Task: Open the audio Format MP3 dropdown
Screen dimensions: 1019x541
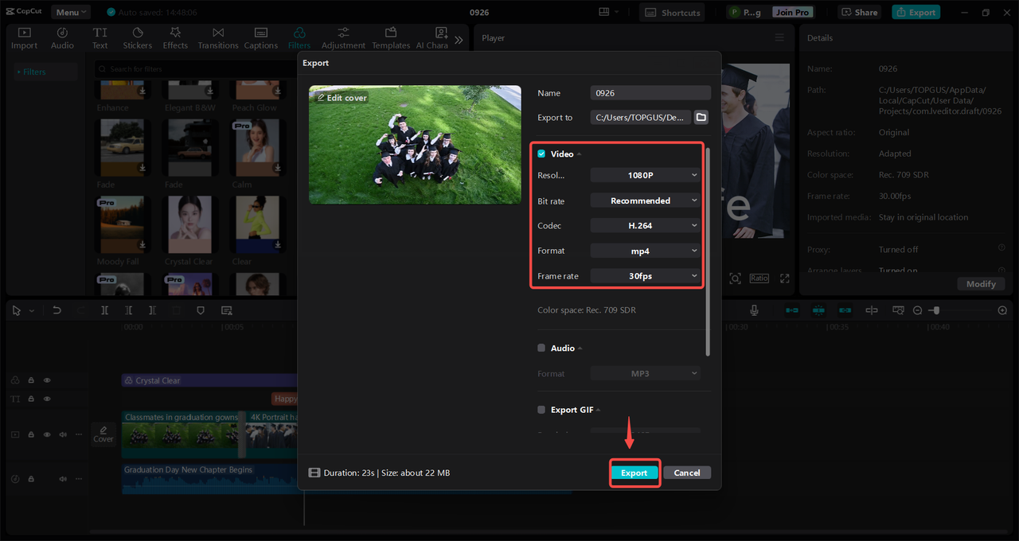Action: pyautogui.click(x=645, y=373)
